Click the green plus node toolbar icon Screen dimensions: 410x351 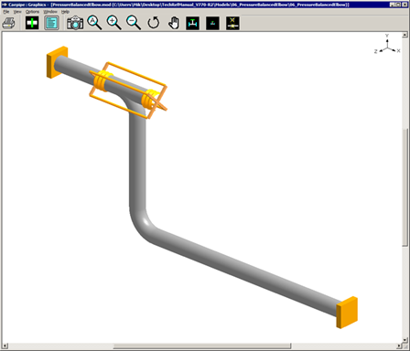[x=32, y=23]
